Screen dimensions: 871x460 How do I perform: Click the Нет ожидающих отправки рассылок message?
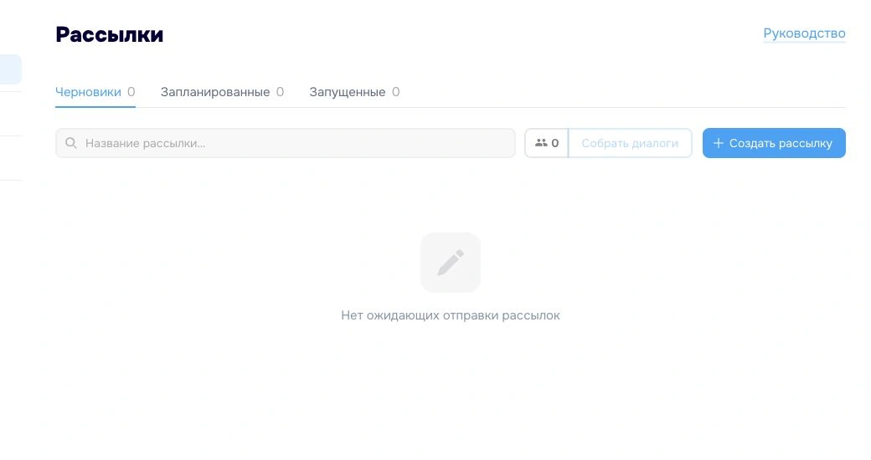click(x=451, y=316)
